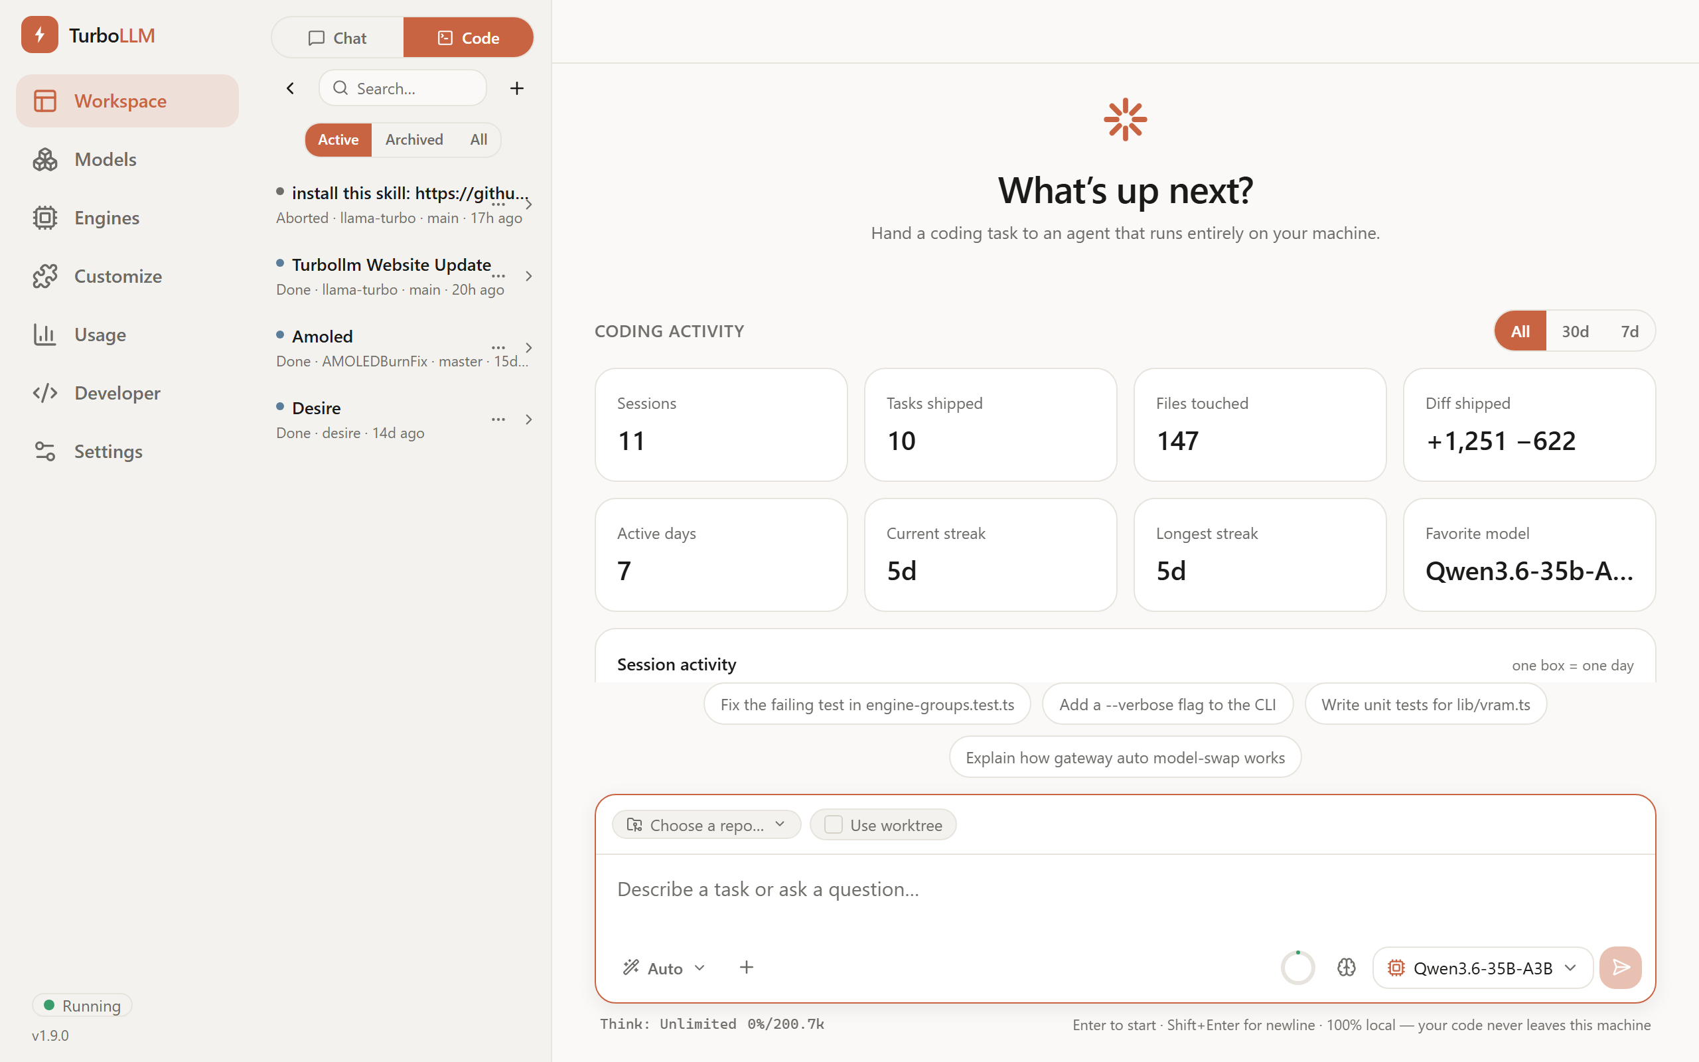This screenshot has width=1699, height=1062.
Task: Click the Tasks shipped stat card
Action: click(991, 425)
